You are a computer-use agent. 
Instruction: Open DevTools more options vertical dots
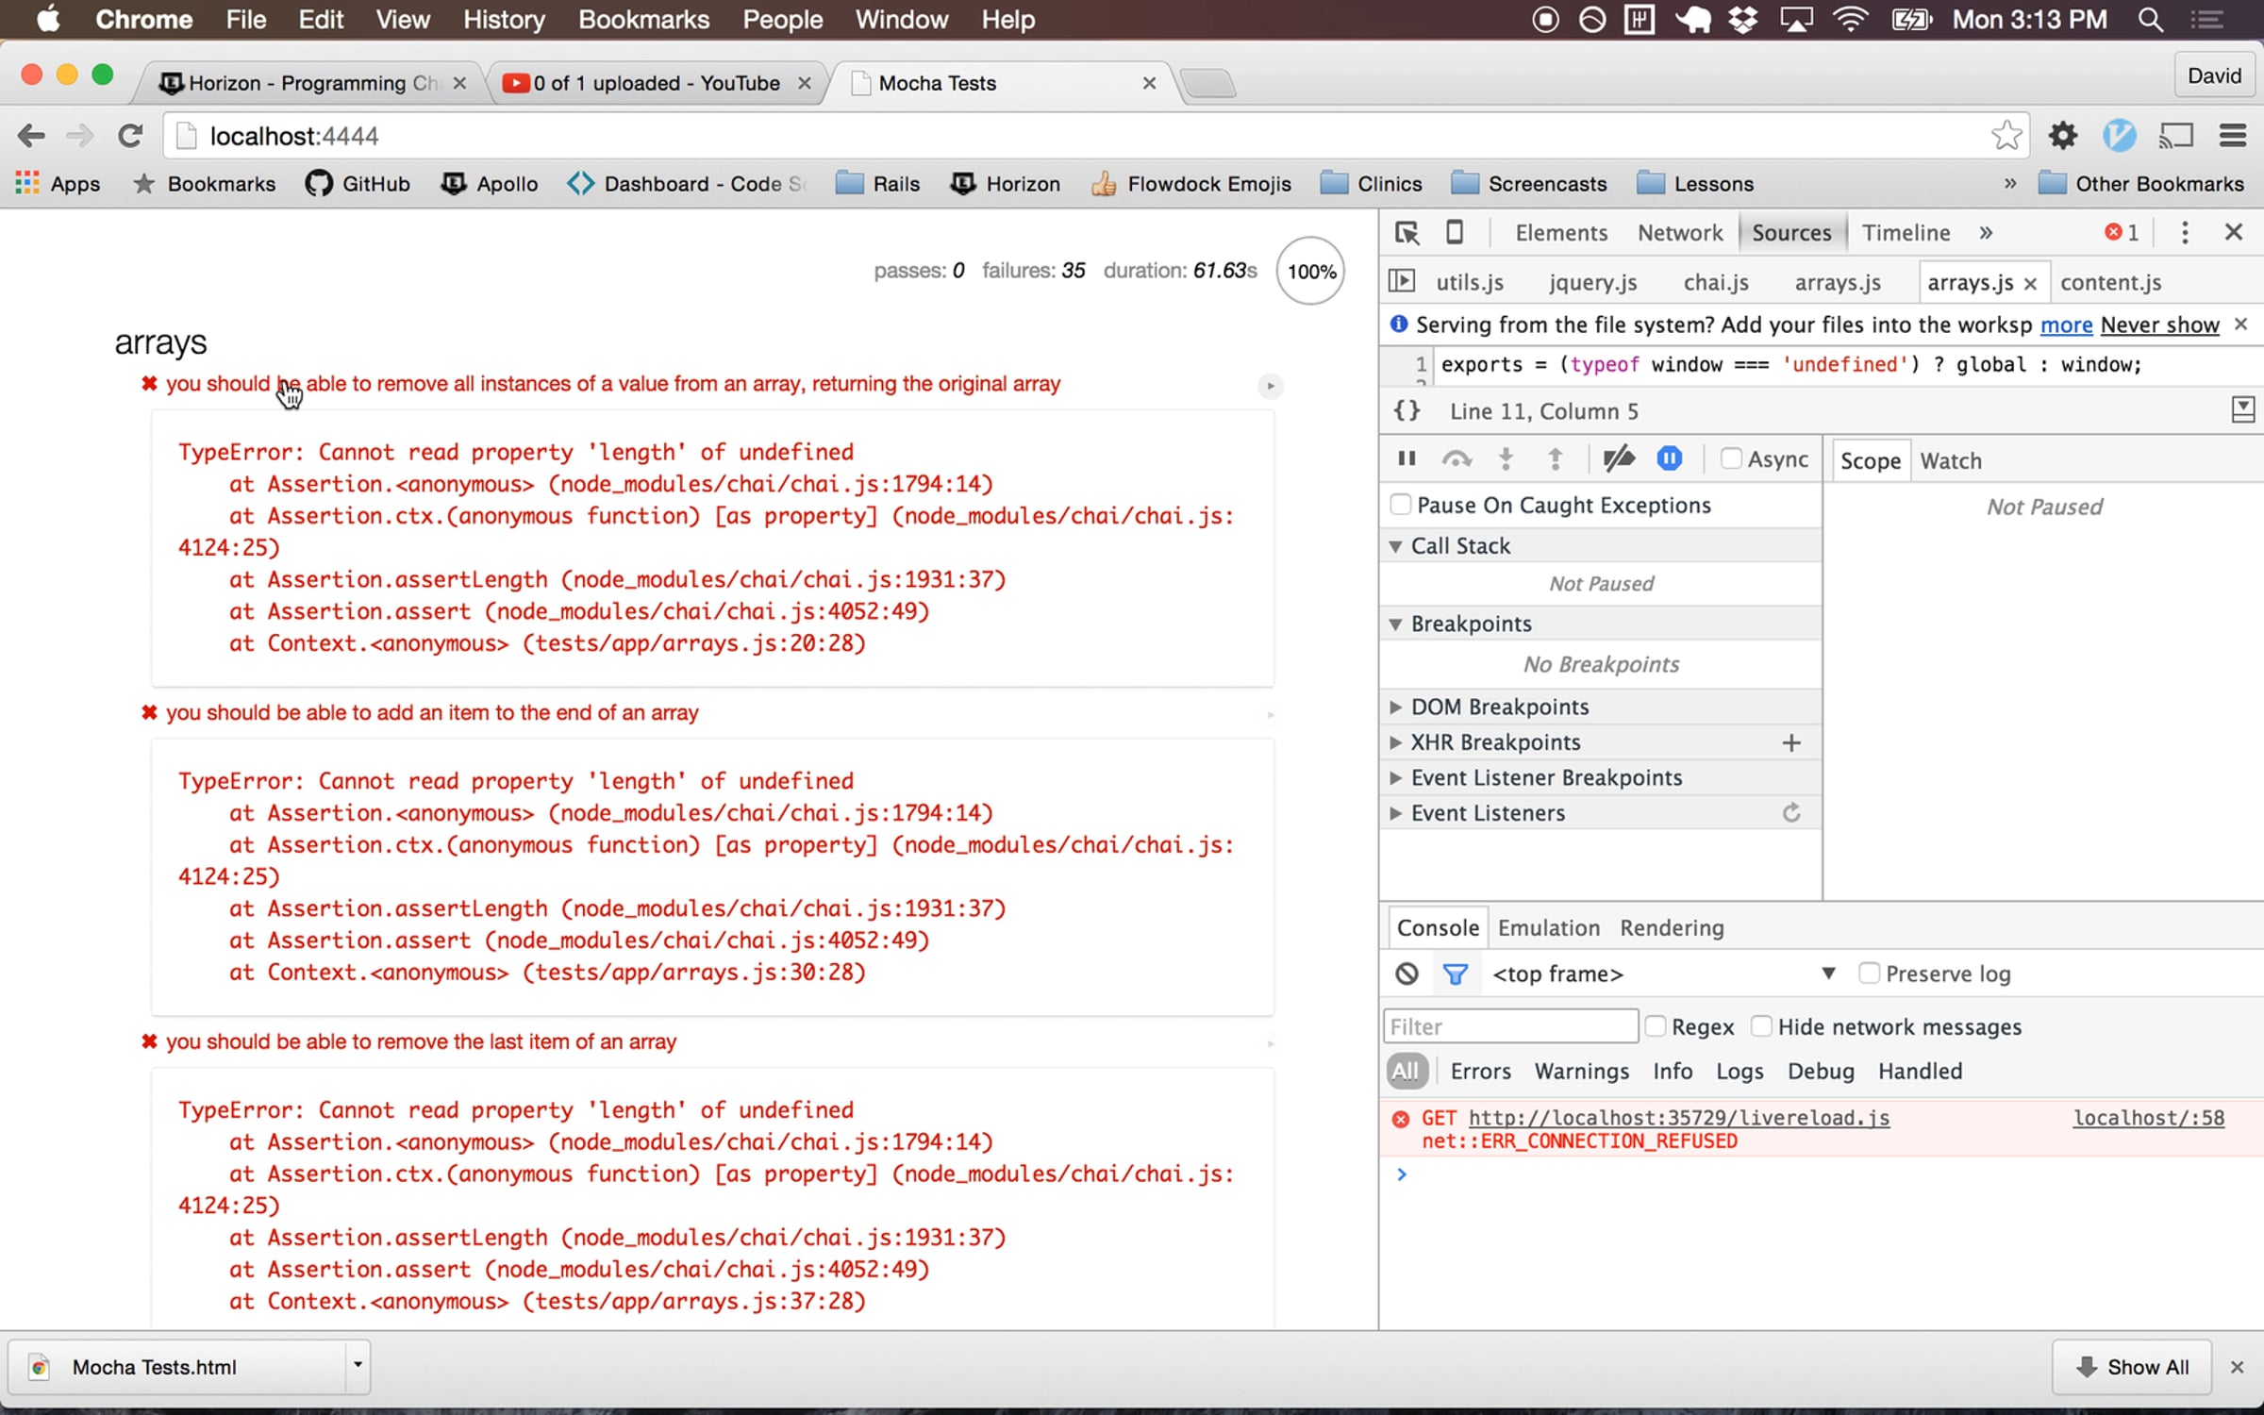(x=2185, y=232)
